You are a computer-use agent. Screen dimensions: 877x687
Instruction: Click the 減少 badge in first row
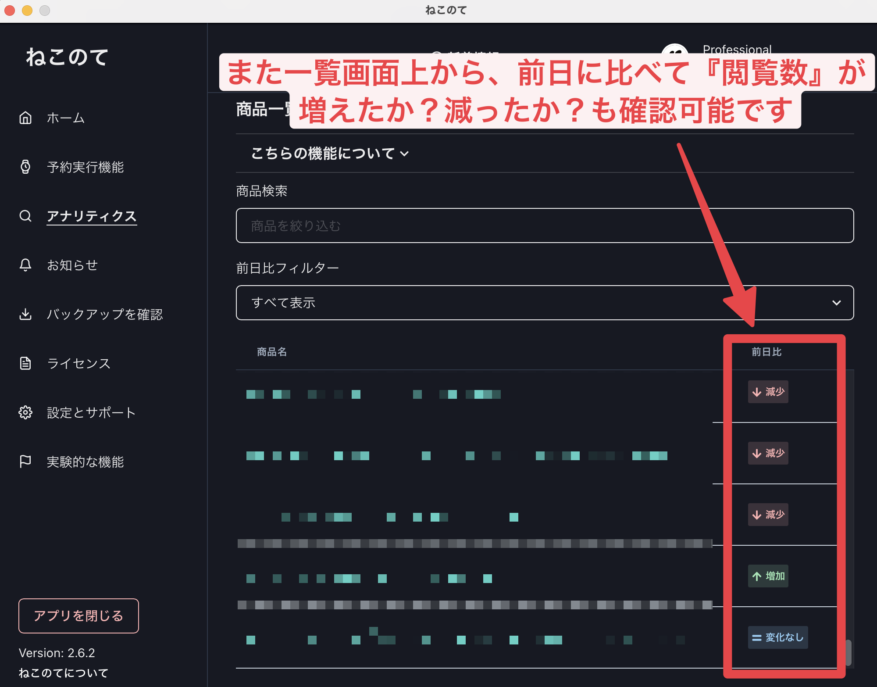coord(768,392)
